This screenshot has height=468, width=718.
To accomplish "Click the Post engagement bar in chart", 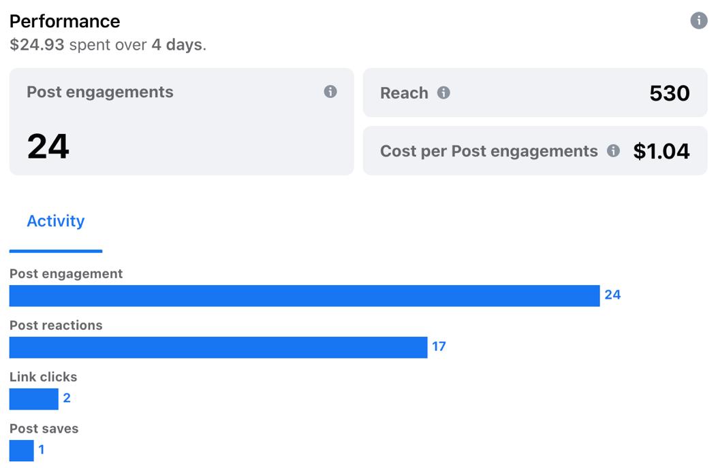I will 304,296.
